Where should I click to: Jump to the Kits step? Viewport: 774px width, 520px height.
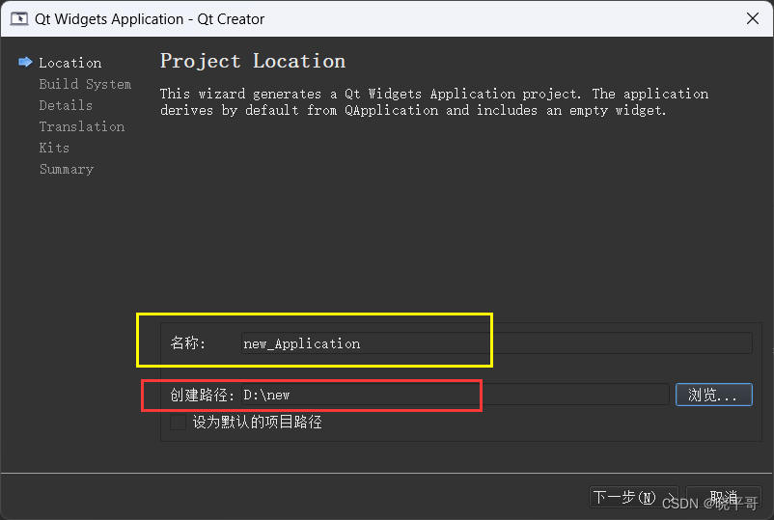(x=54, y=148)
